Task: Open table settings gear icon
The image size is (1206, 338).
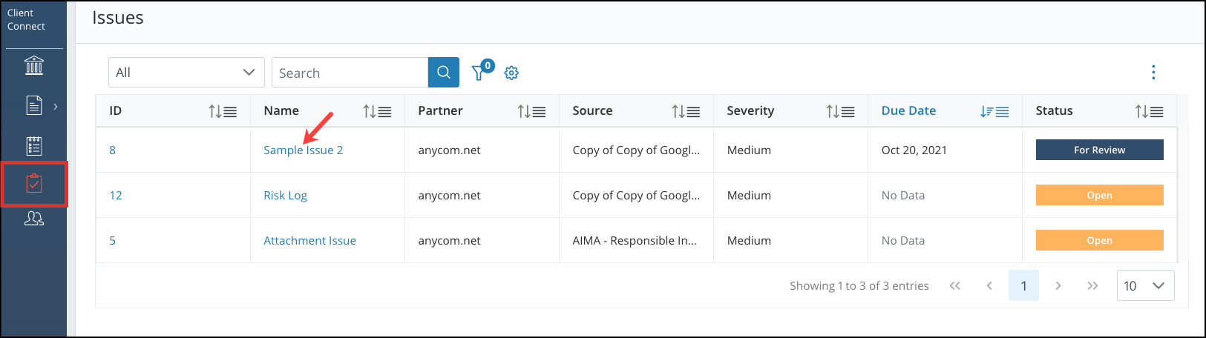Action: [511, 73]
